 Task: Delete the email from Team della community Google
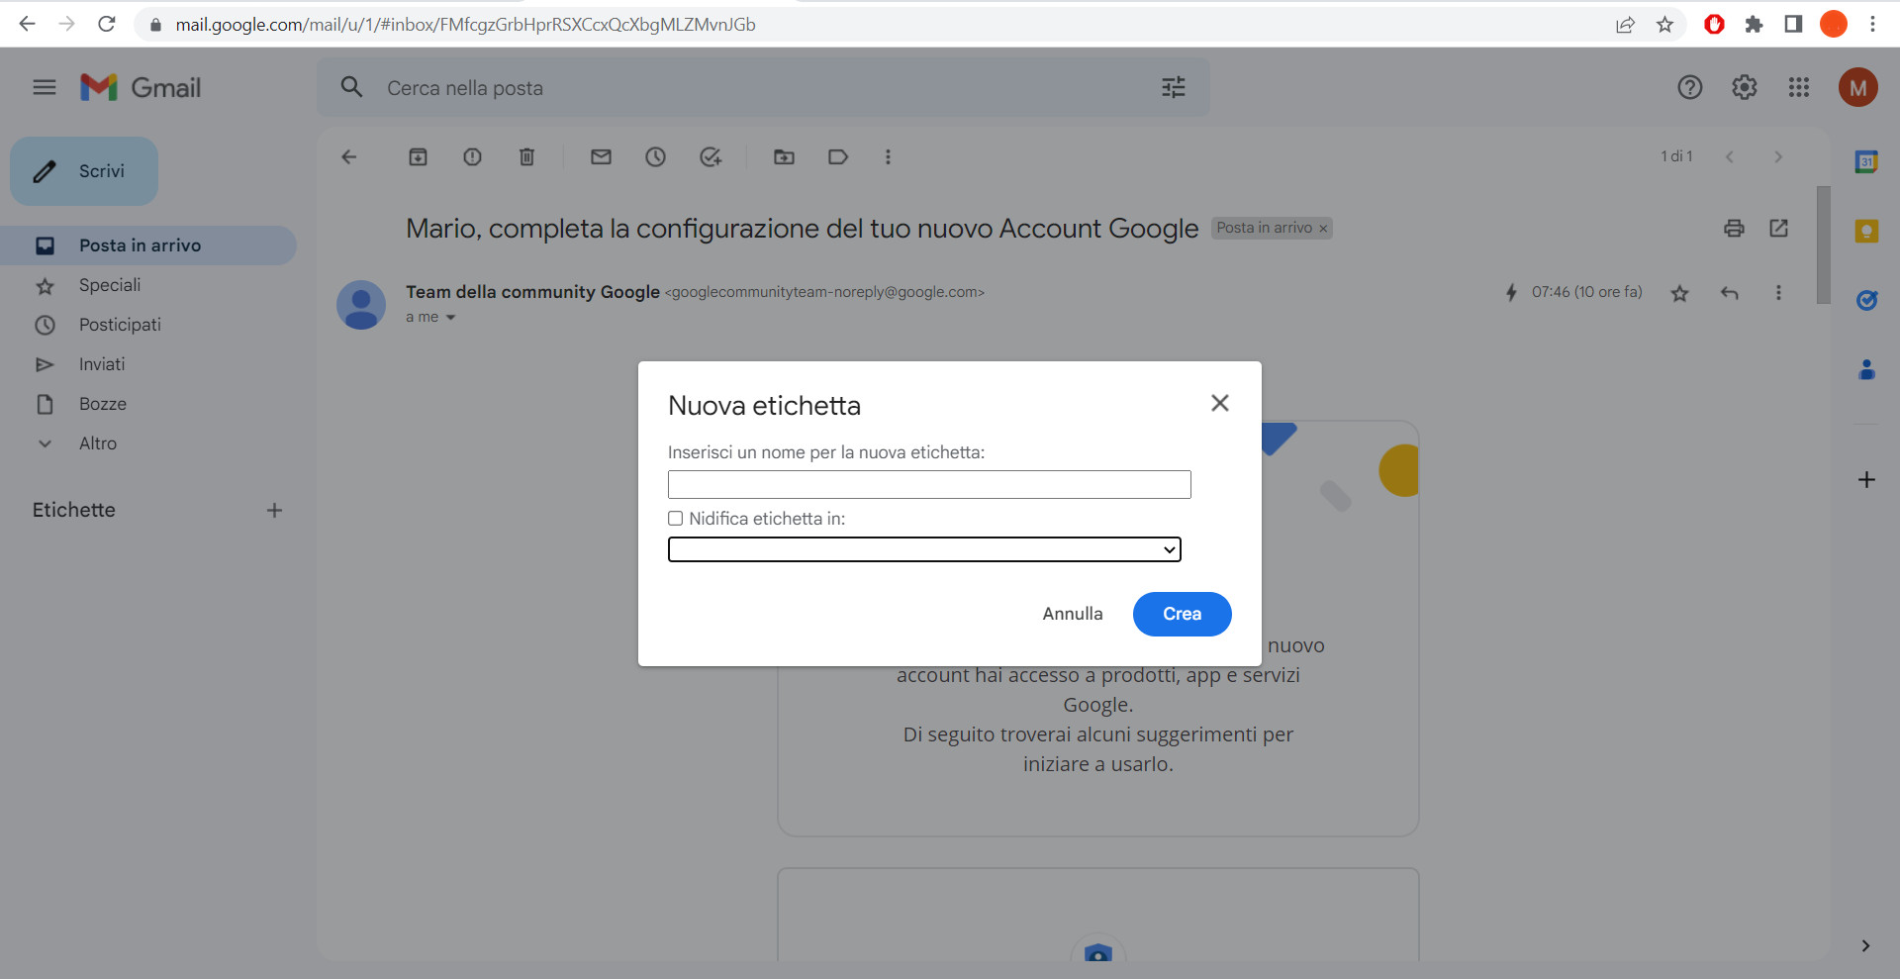(526, 156)
